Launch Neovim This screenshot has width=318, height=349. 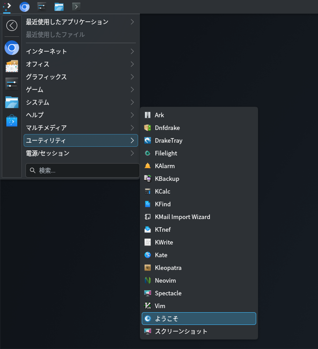coord(199,280)
